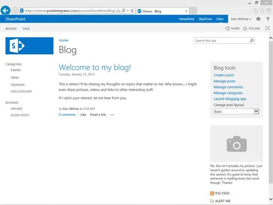Click the Categories heading
273x205 pixels.
(x=14, y=64)
